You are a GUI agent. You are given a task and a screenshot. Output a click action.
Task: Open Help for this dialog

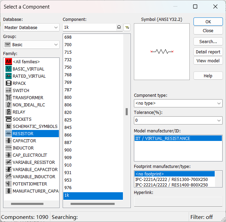208,76
